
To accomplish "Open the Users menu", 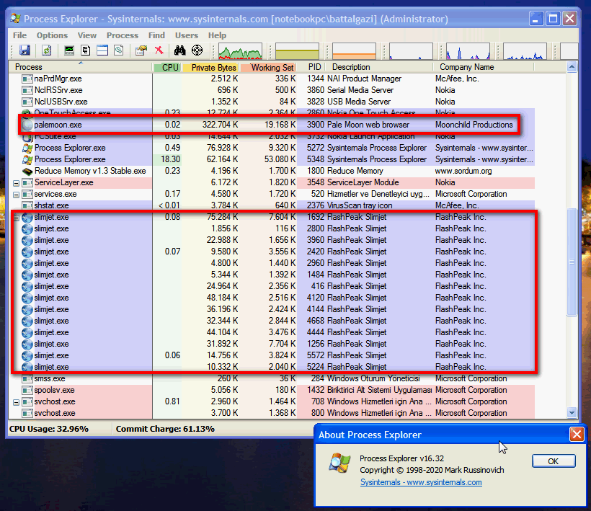I will (x=187, y=35).
